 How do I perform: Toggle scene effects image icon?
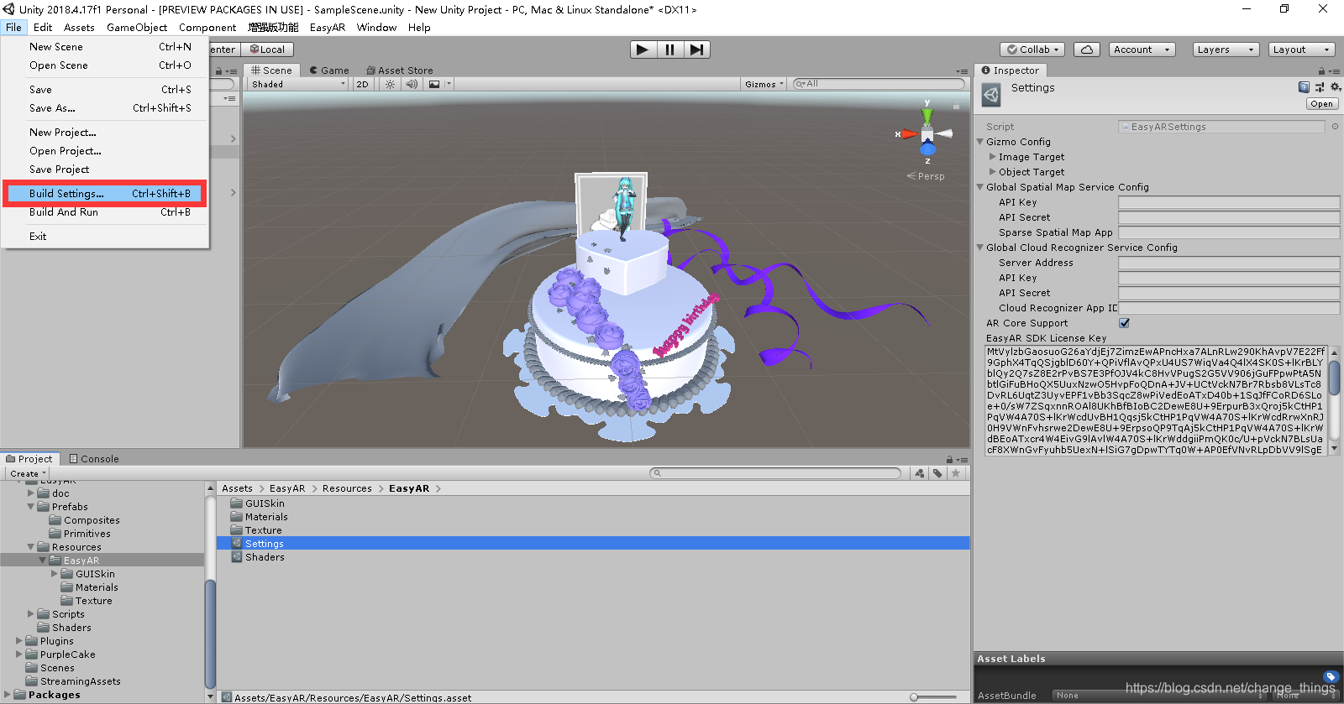(x=434, y=84)
